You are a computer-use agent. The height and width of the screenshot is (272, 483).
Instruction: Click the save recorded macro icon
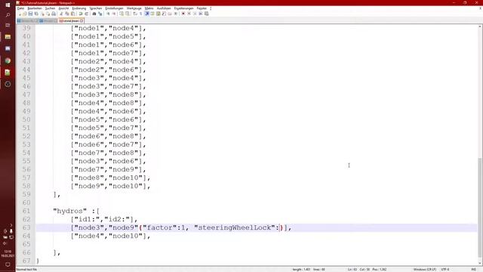[206, 14]
